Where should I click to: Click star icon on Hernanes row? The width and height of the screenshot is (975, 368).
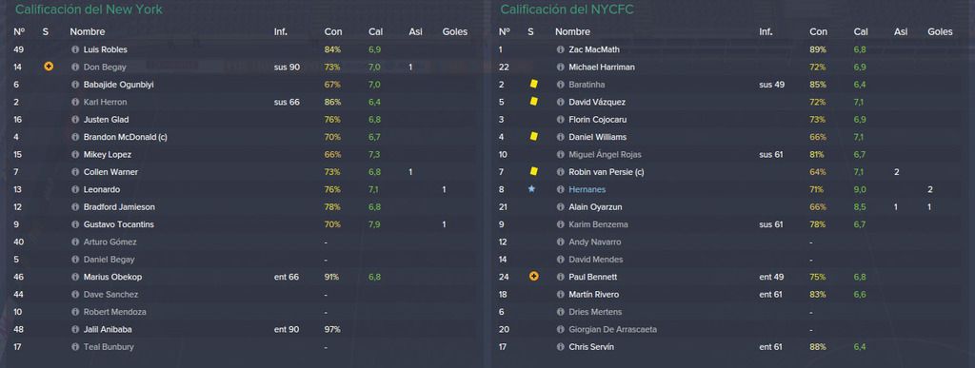pyautogui.click(x=531, y=189)
